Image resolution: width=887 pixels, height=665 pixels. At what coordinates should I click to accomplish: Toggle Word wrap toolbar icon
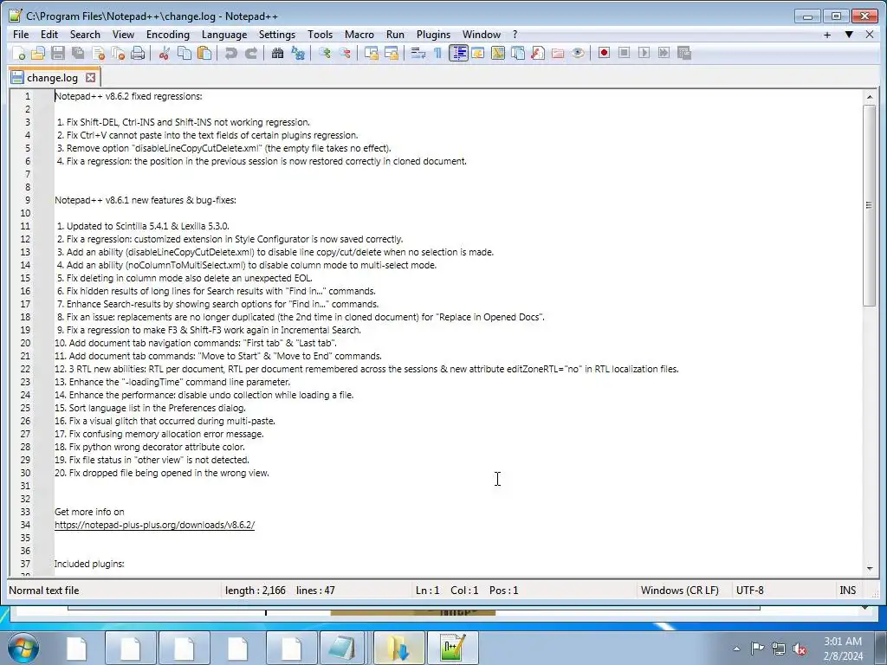click(x=418, y=53)
